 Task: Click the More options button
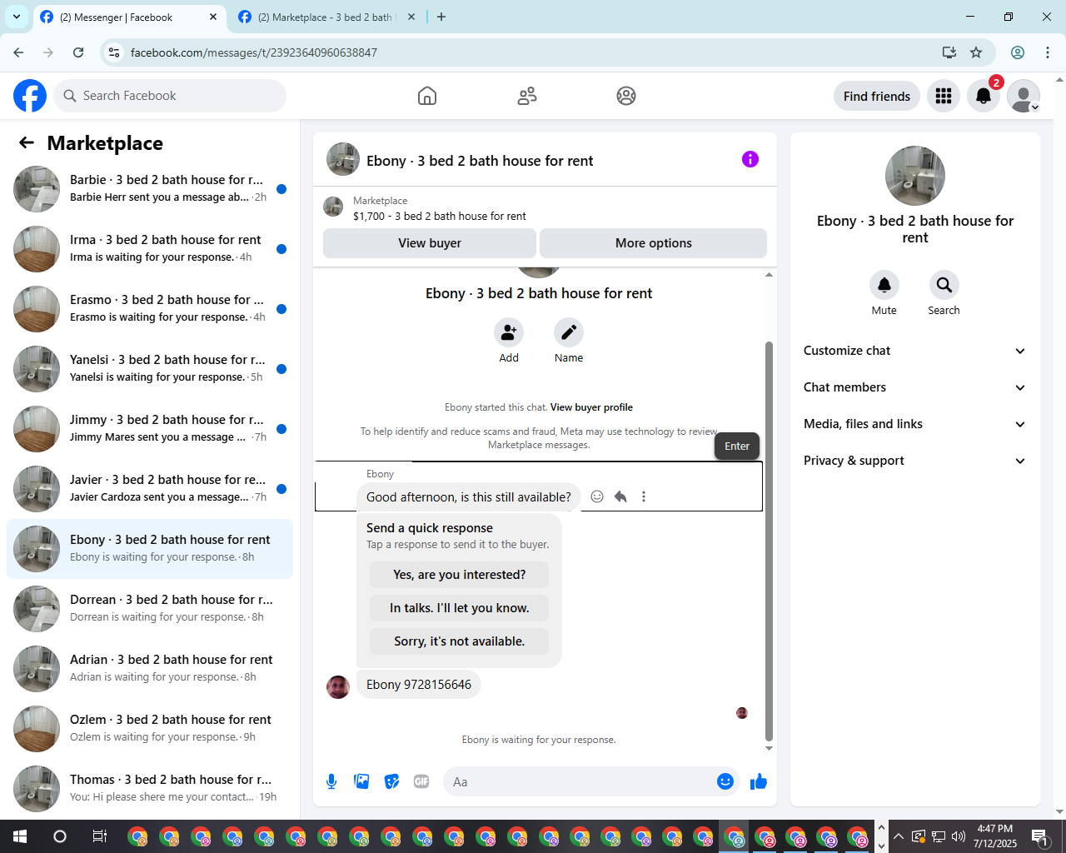(x=654, y=243)
